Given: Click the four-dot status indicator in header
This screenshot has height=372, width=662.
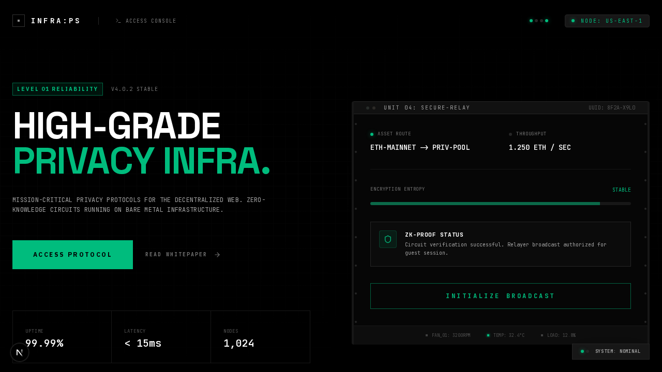Looking at the screenshot, I should pos(539,21).
